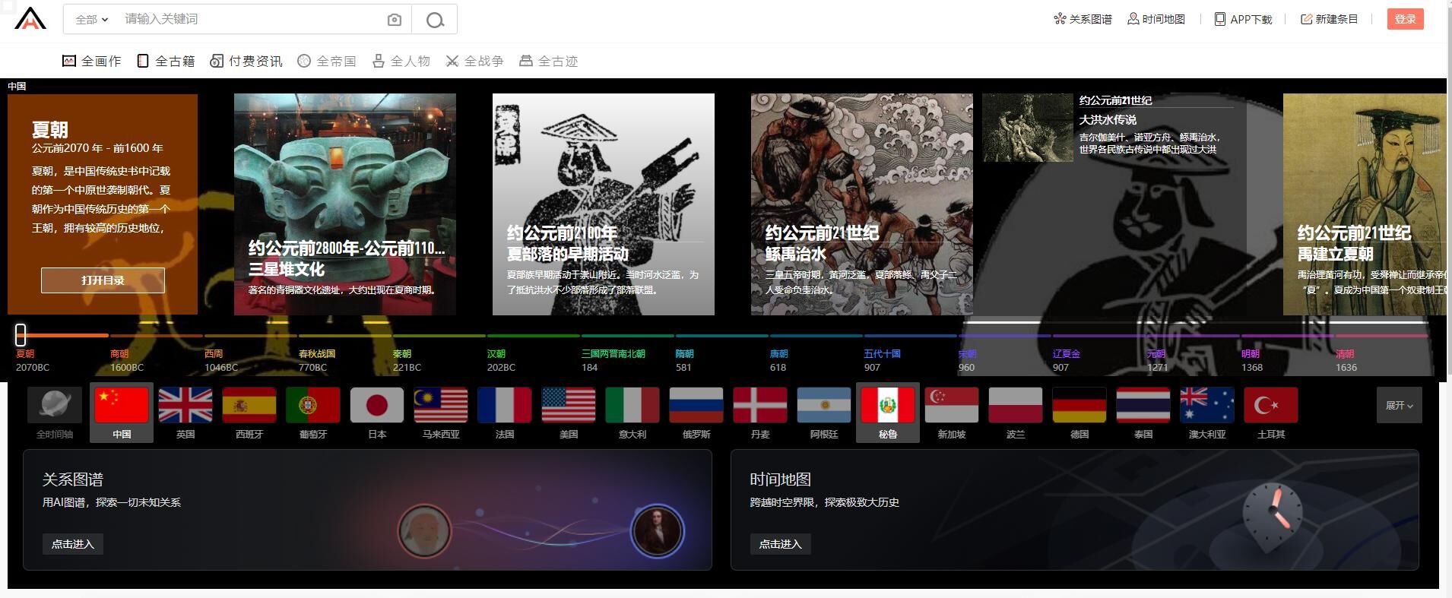Viewport: 1452px width, 598px height.
Task: Choose the France flag 法国
Action: point(505,406)
